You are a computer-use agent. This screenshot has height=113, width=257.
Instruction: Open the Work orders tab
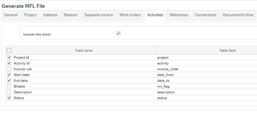130,15
